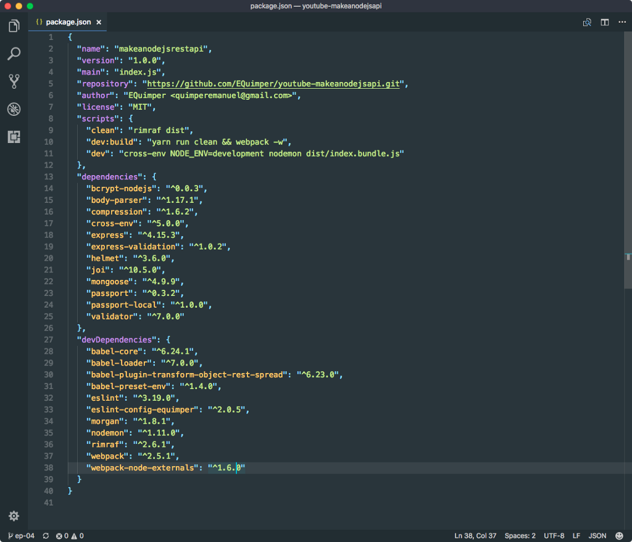Select the package.json editor tab
This screenshot has height=542, width=632.
click(x=68, y=22)
